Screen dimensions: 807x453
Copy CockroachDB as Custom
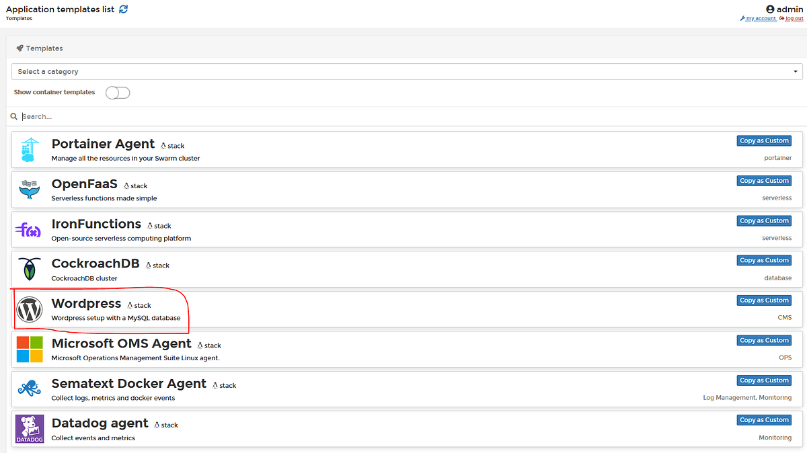(x=764, y=260)
